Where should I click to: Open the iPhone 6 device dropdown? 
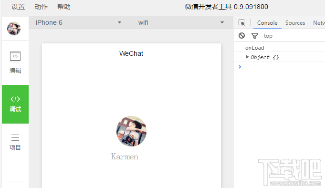tap(80, 22)
